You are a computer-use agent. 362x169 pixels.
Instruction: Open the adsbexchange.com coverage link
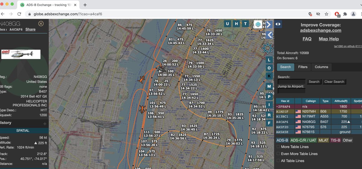click(321, 30)
